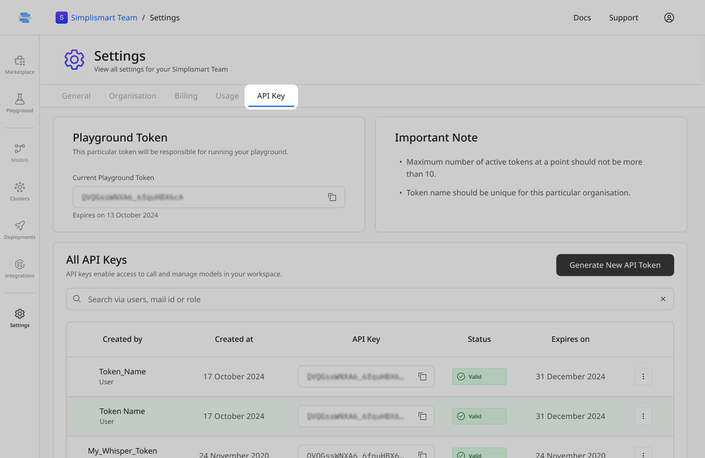
Task: Open more options for Token Name row
Action: click(x=643, y=416)
